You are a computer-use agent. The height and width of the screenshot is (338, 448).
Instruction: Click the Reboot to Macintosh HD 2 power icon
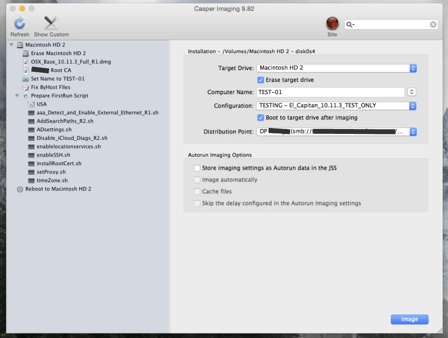click(x=20, y=189)
